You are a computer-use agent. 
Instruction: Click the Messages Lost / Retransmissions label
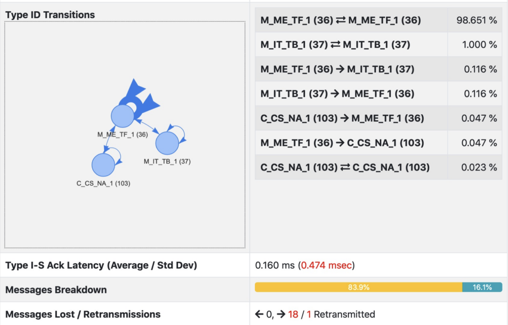83,314
